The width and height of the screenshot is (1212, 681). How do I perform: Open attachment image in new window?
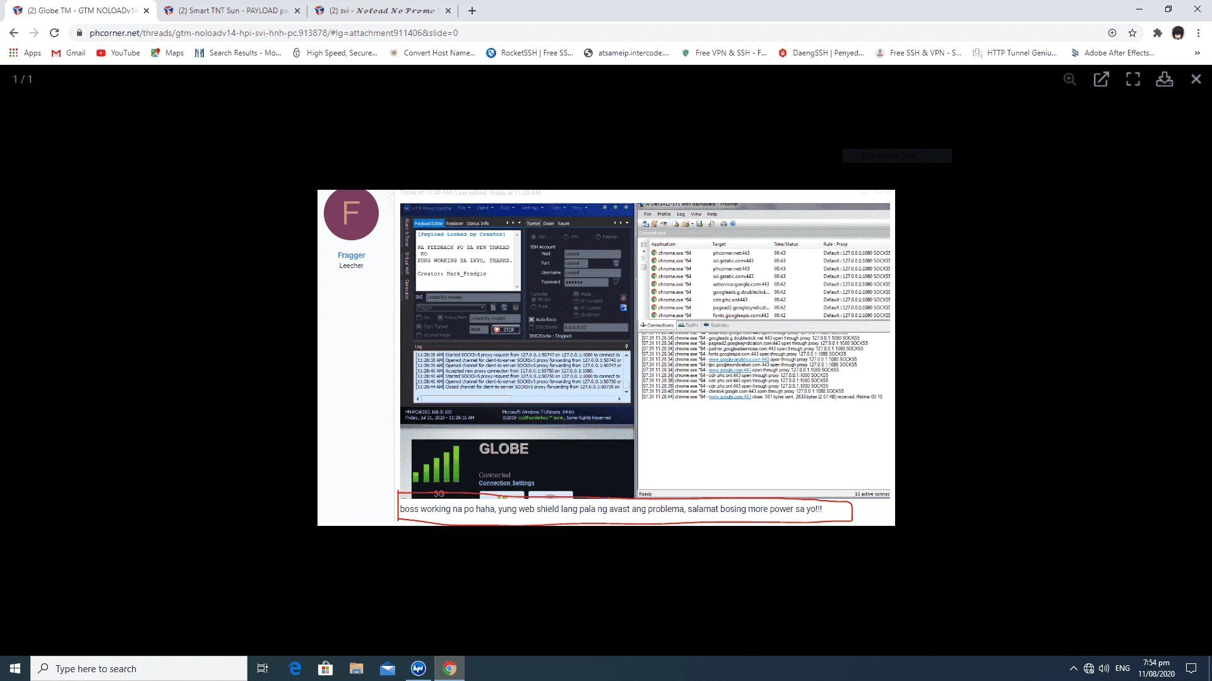(1101, 79)
